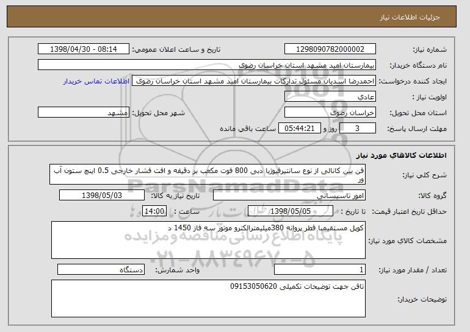Screen dimensions: 470x332
Task: Click the header title جزئیات اطلاعات نیاز
Action: pos(410,17)
